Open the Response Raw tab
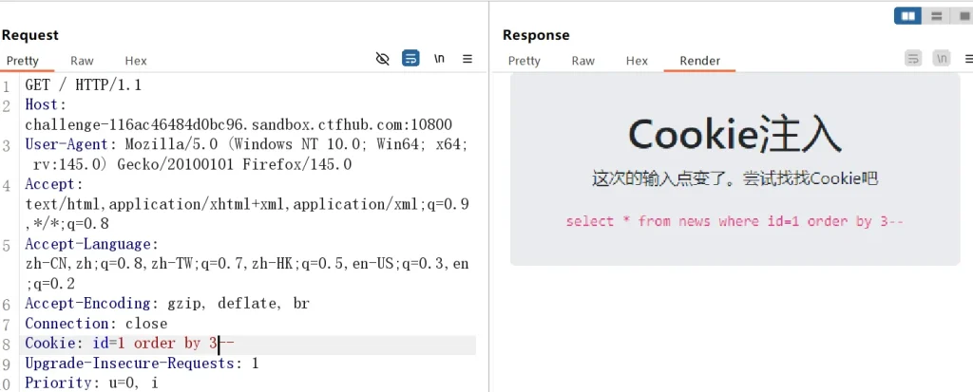973x392 pixels. (x=582, y=61)
